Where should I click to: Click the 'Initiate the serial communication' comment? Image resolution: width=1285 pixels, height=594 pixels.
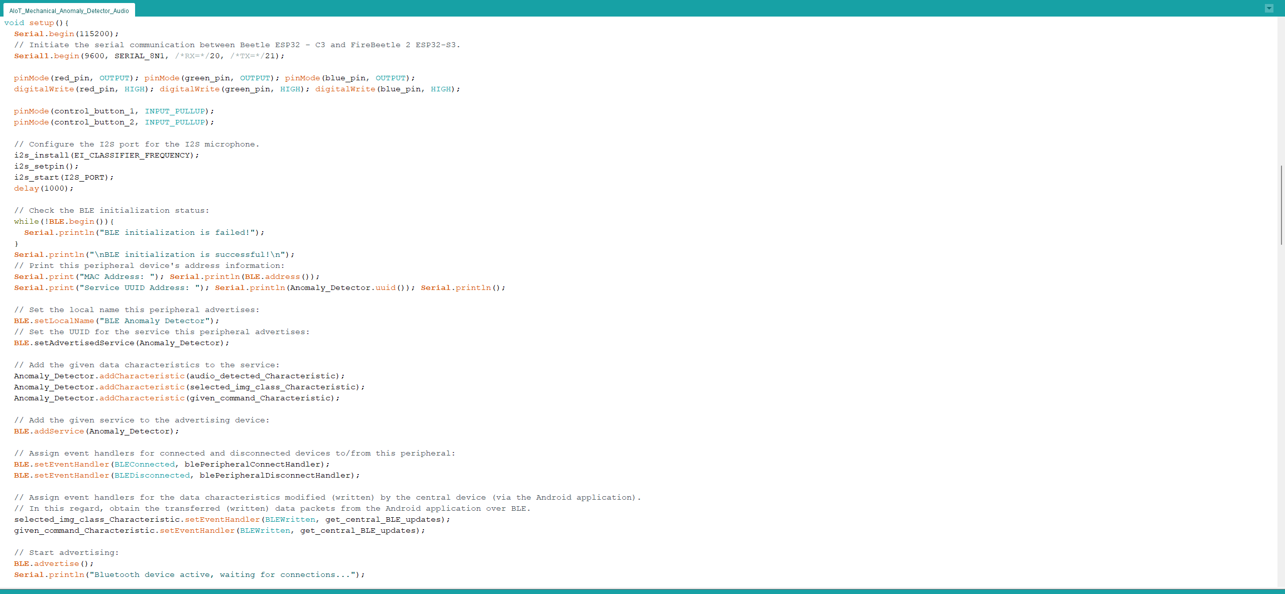pos(237,45)
